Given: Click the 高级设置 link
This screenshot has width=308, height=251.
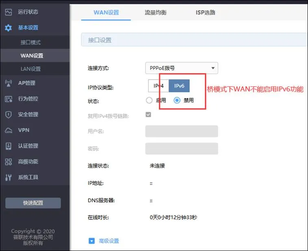Looking at the screenshot, I should (x=109, y=241).
